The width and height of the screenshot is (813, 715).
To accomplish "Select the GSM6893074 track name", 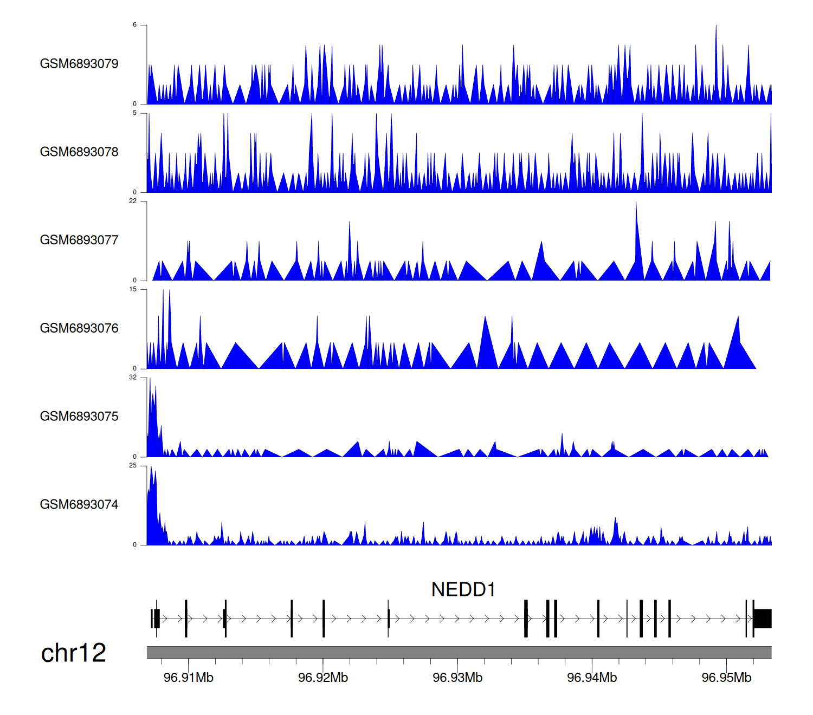I will pyautogui.click(x=79, y=505).
